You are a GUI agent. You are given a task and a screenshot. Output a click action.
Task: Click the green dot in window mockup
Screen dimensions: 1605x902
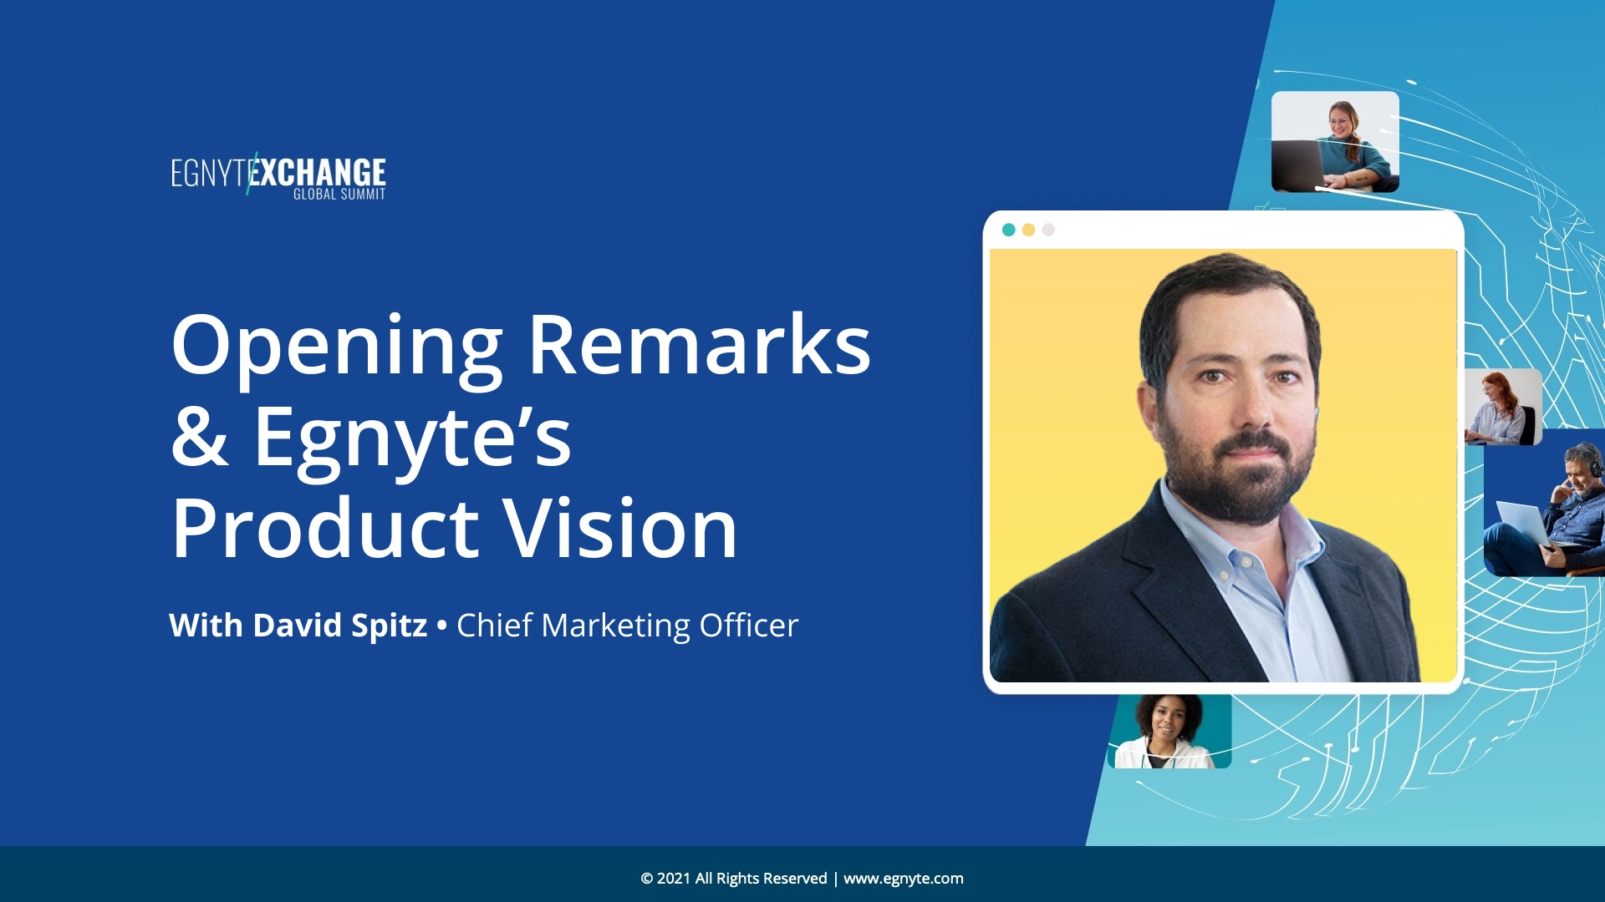(x=1008, y=230)
